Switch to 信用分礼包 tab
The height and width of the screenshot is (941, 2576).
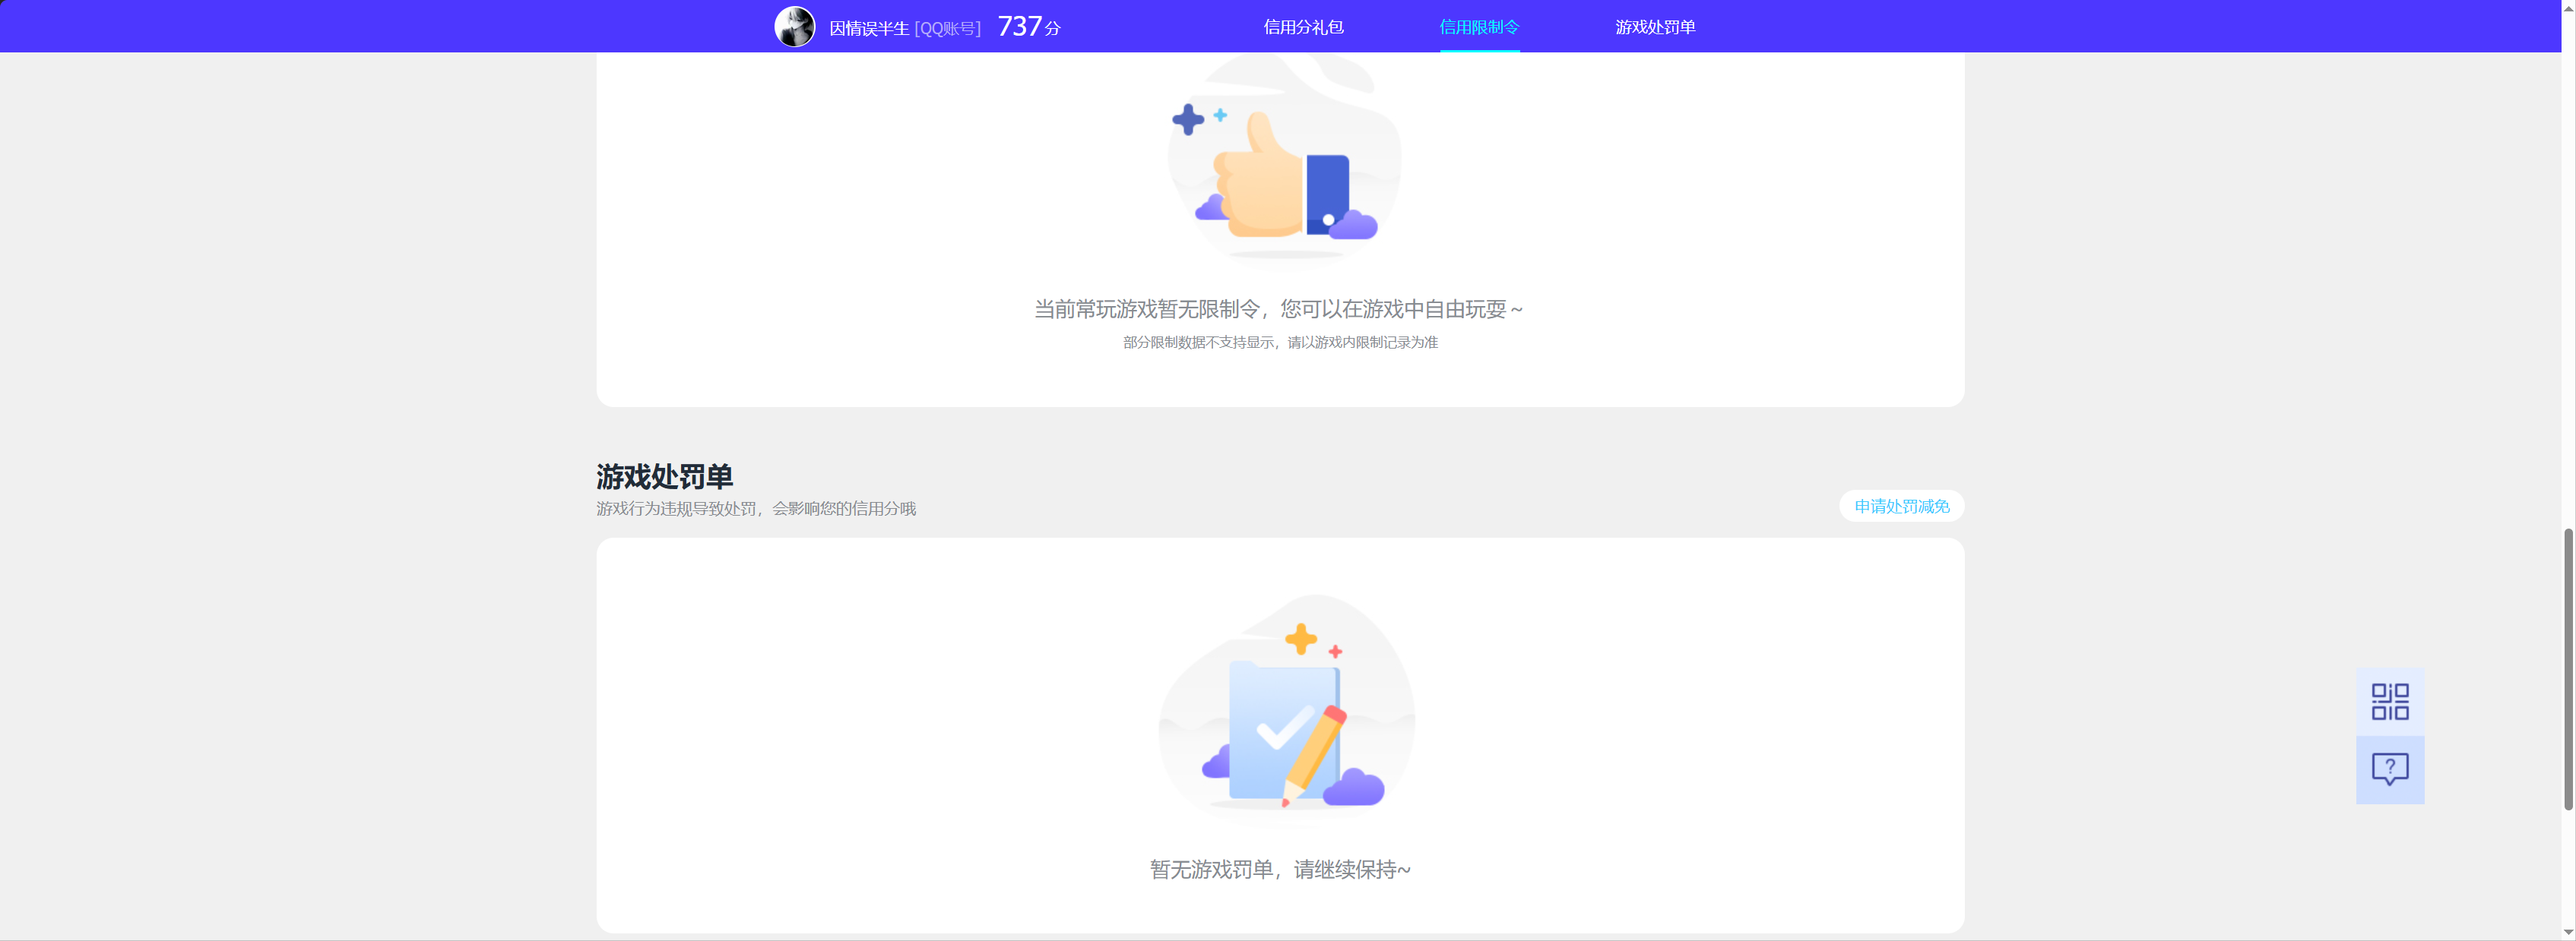(x=1303, y=27)
